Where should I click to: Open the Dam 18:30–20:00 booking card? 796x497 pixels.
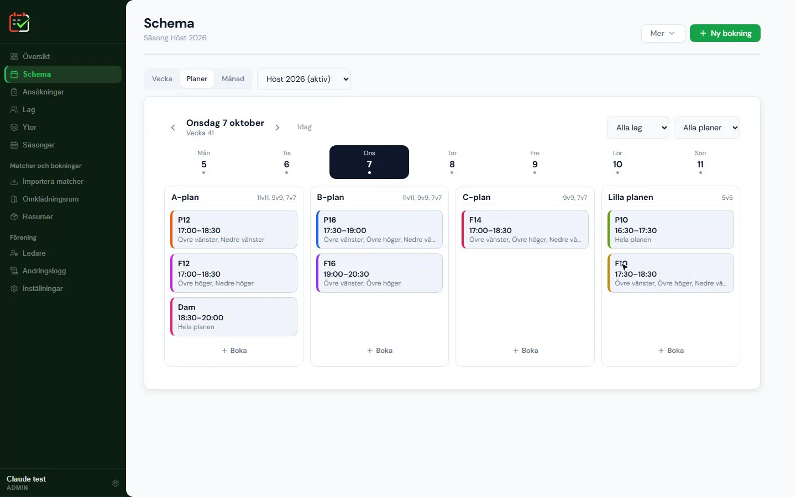coord(234,316)
